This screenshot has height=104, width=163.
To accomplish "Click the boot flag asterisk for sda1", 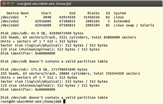I will 26,17.
